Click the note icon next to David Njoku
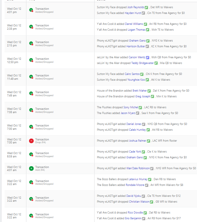 143,196
